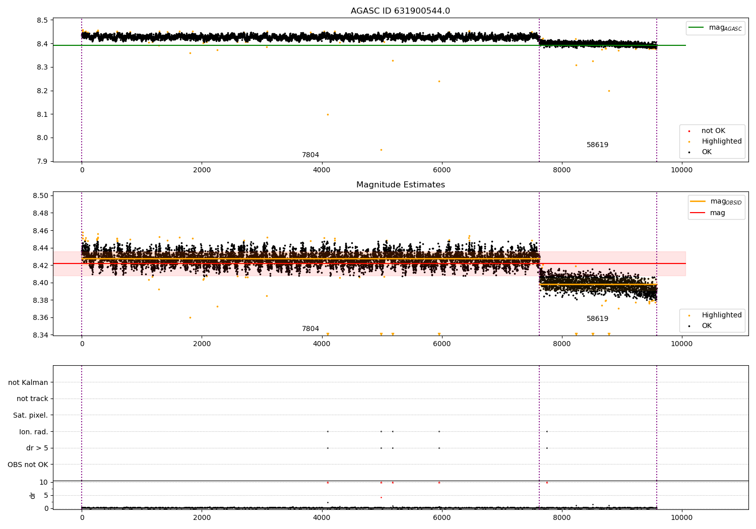Screen dimensions: 756x529
Task: Click the 'Sat. pixel.' row label
Action: tap(31, 416)
